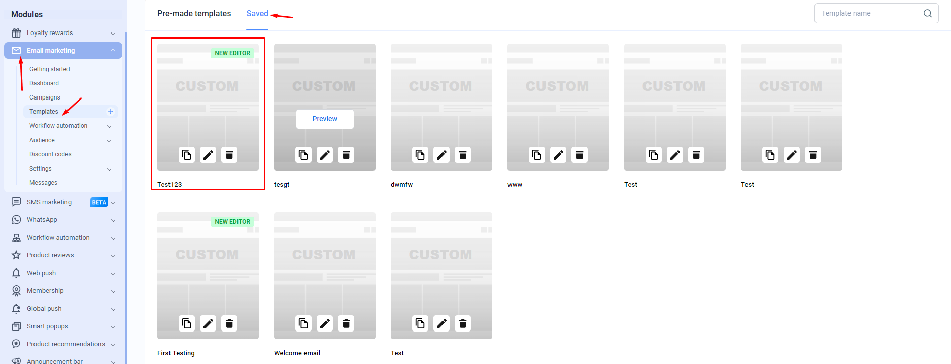Add a new template with plus icon
This screenshot has width=951, height=364.
click(111, 112)
